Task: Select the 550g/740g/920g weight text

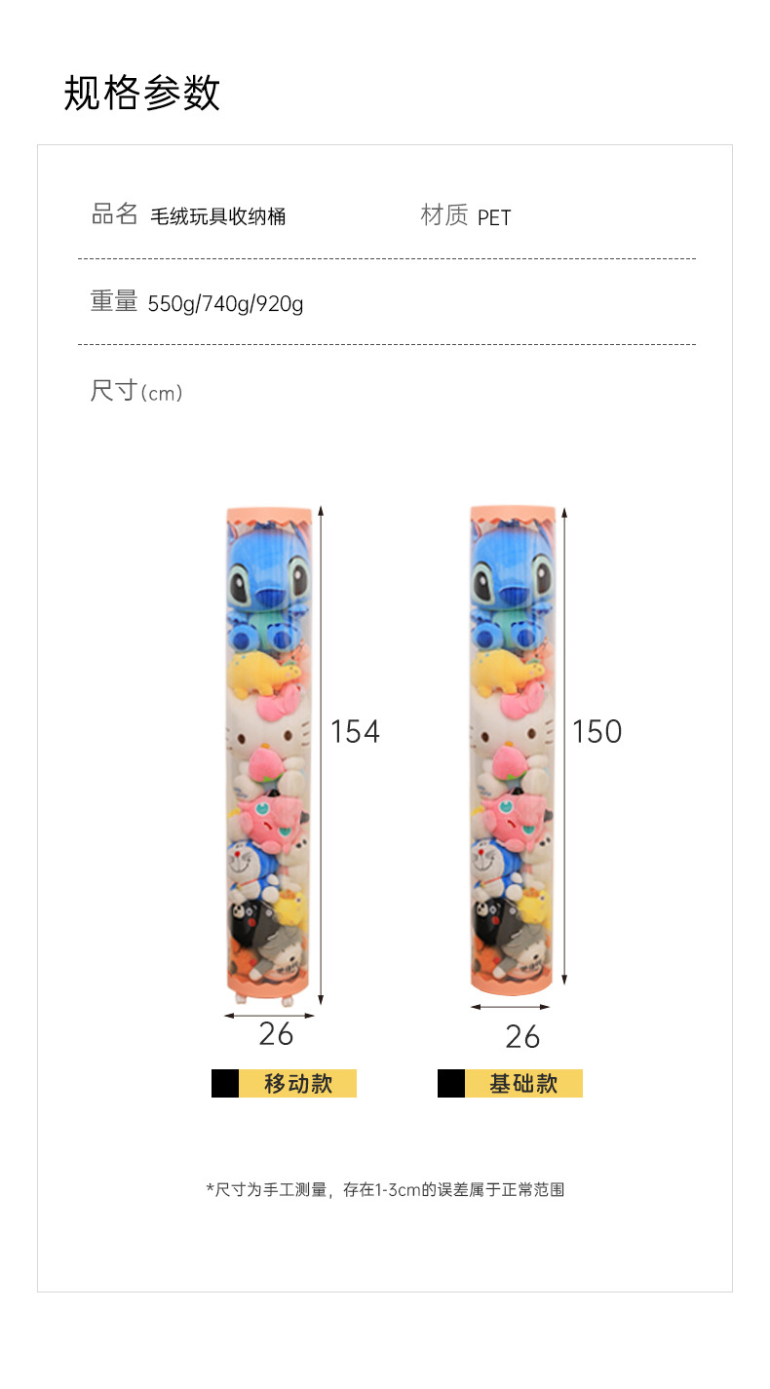Action: [225, 304]
